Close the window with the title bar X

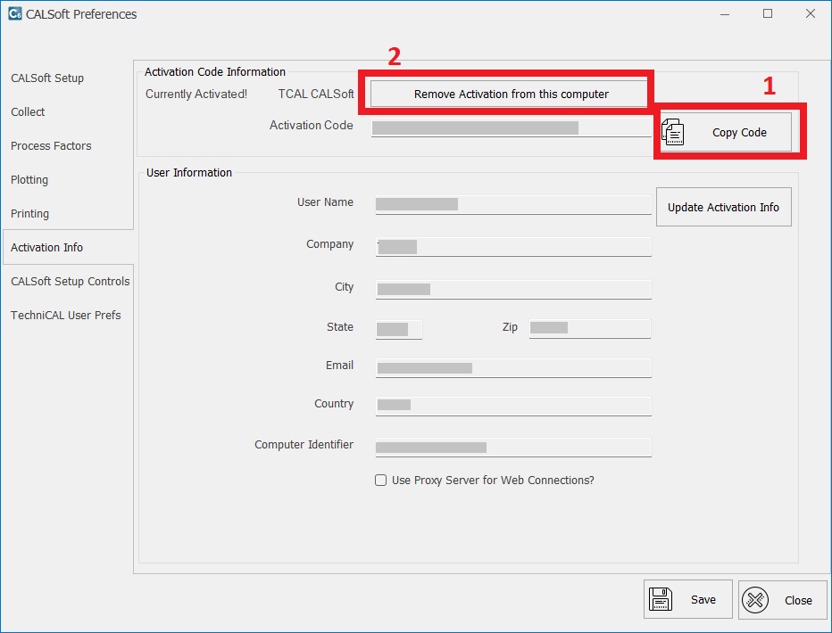tap(811, 13)
